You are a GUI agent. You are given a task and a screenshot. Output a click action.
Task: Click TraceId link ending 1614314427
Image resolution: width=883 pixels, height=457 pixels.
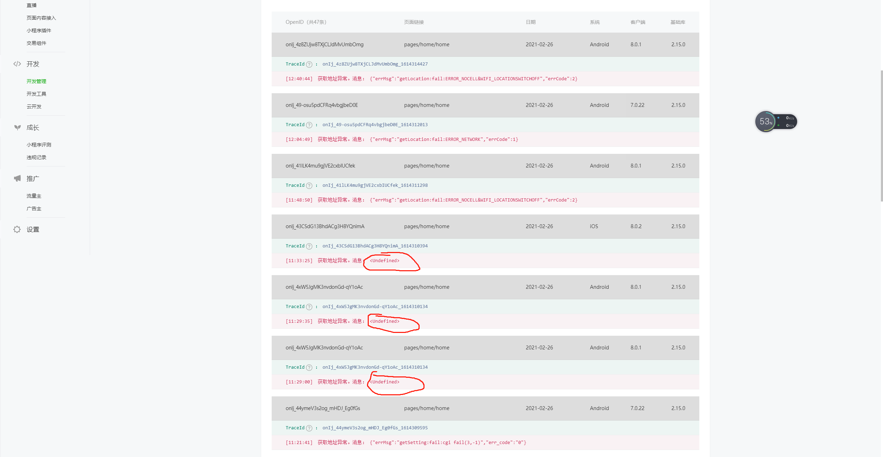click(375, 64)
